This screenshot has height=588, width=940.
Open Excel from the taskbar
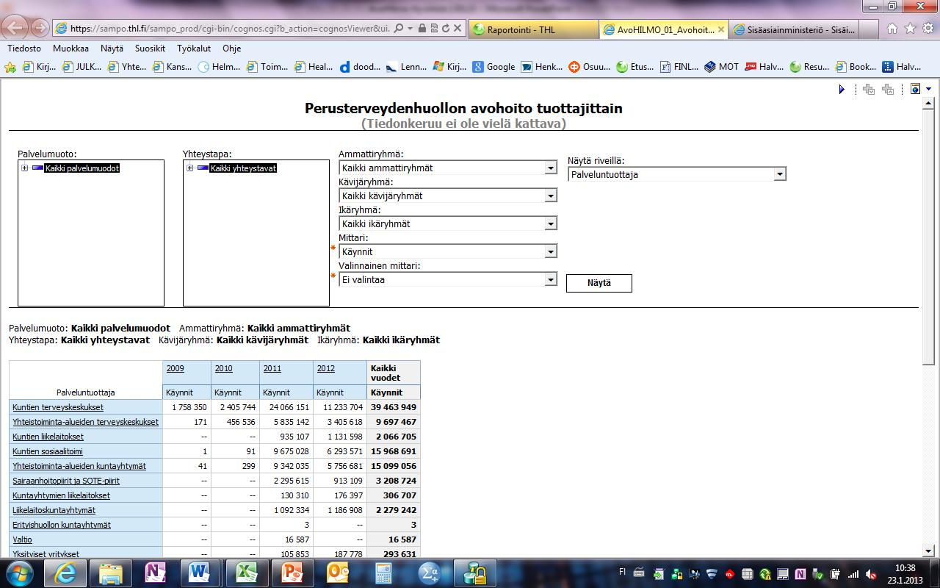tap(246, 573)
